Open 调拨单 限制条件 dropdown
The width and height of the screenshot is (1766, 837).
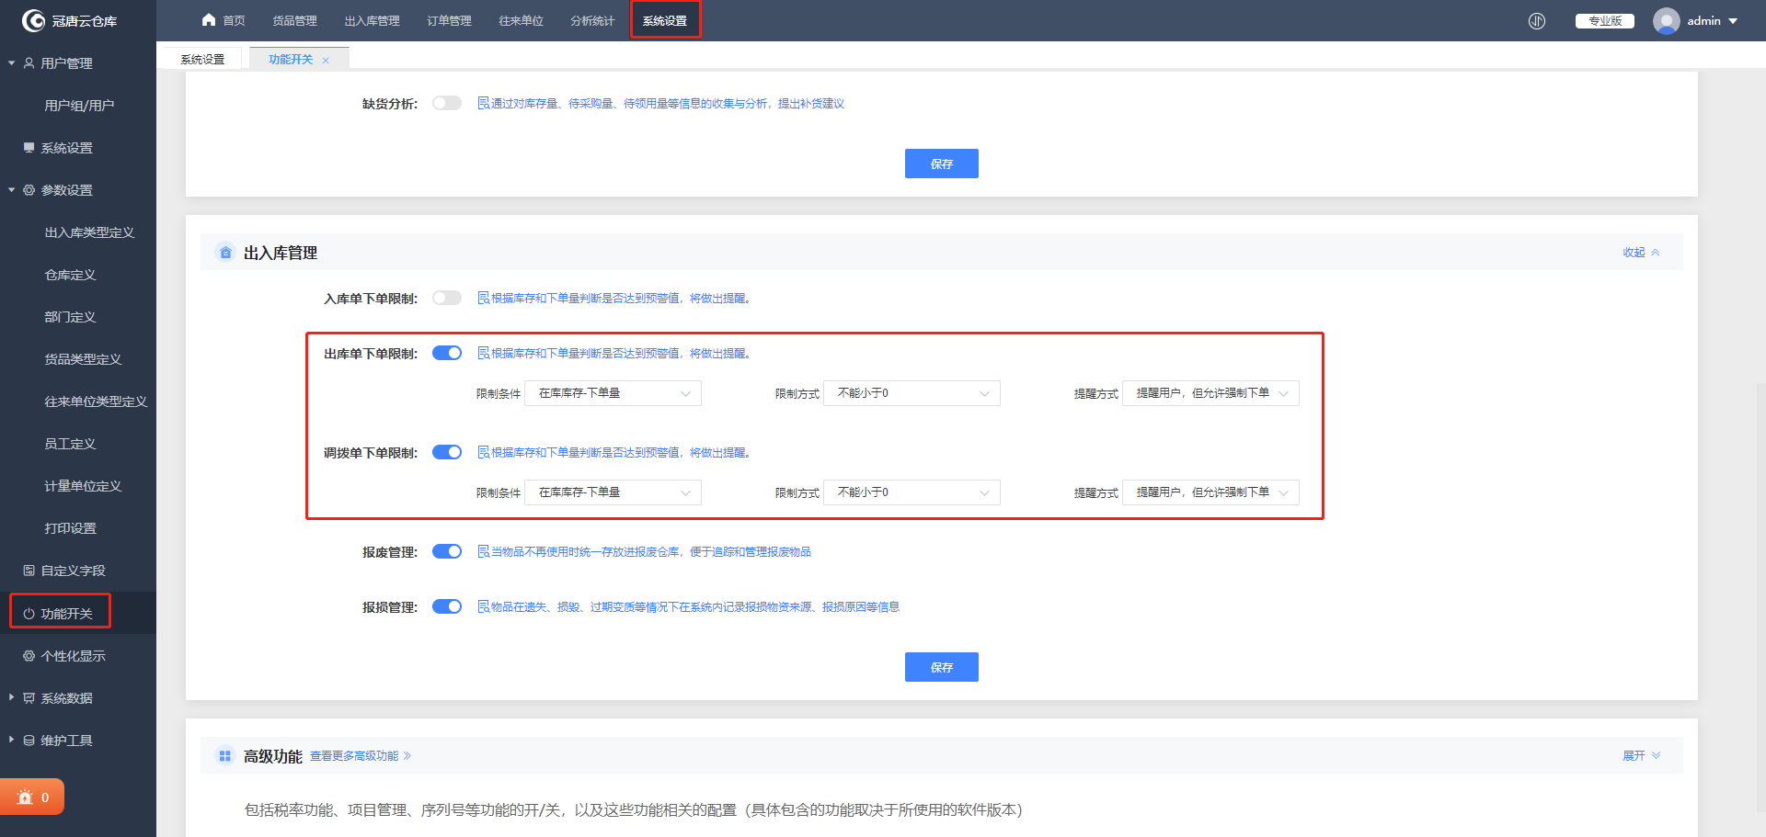pos(613,492)
